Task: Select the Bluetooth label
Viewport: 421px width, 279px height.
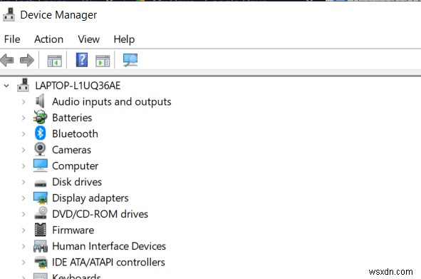Action: [x=76, y=133]
